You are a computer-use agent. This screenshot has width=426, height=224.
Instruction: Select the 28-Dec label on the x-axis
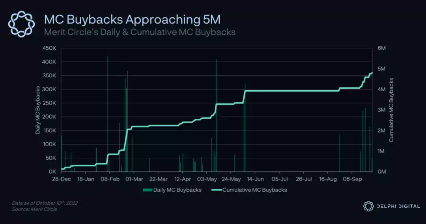pyautogui.click(x=62, y=179)
